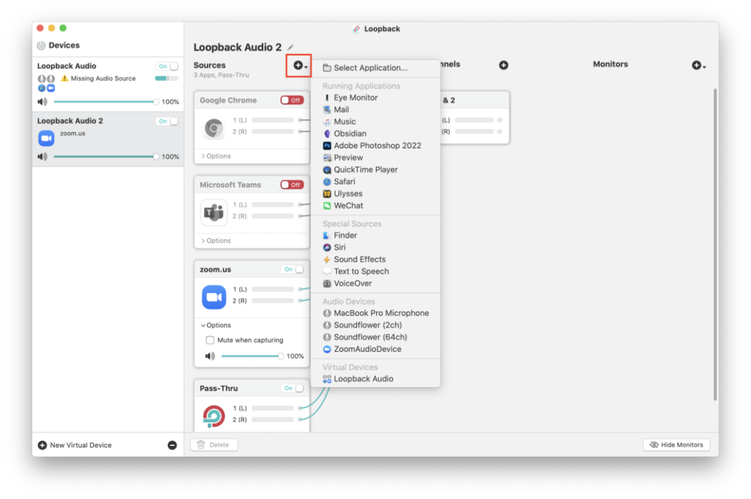Click the zoom.us source app icon
751x499 pixels.
[x=213, y=297]
